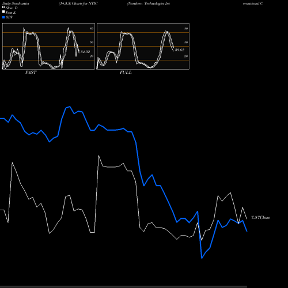This screenshot has height=288, width=288.
Task: Open the FULL stochastic chart thumbnail
Action: (x=143, y=46)
